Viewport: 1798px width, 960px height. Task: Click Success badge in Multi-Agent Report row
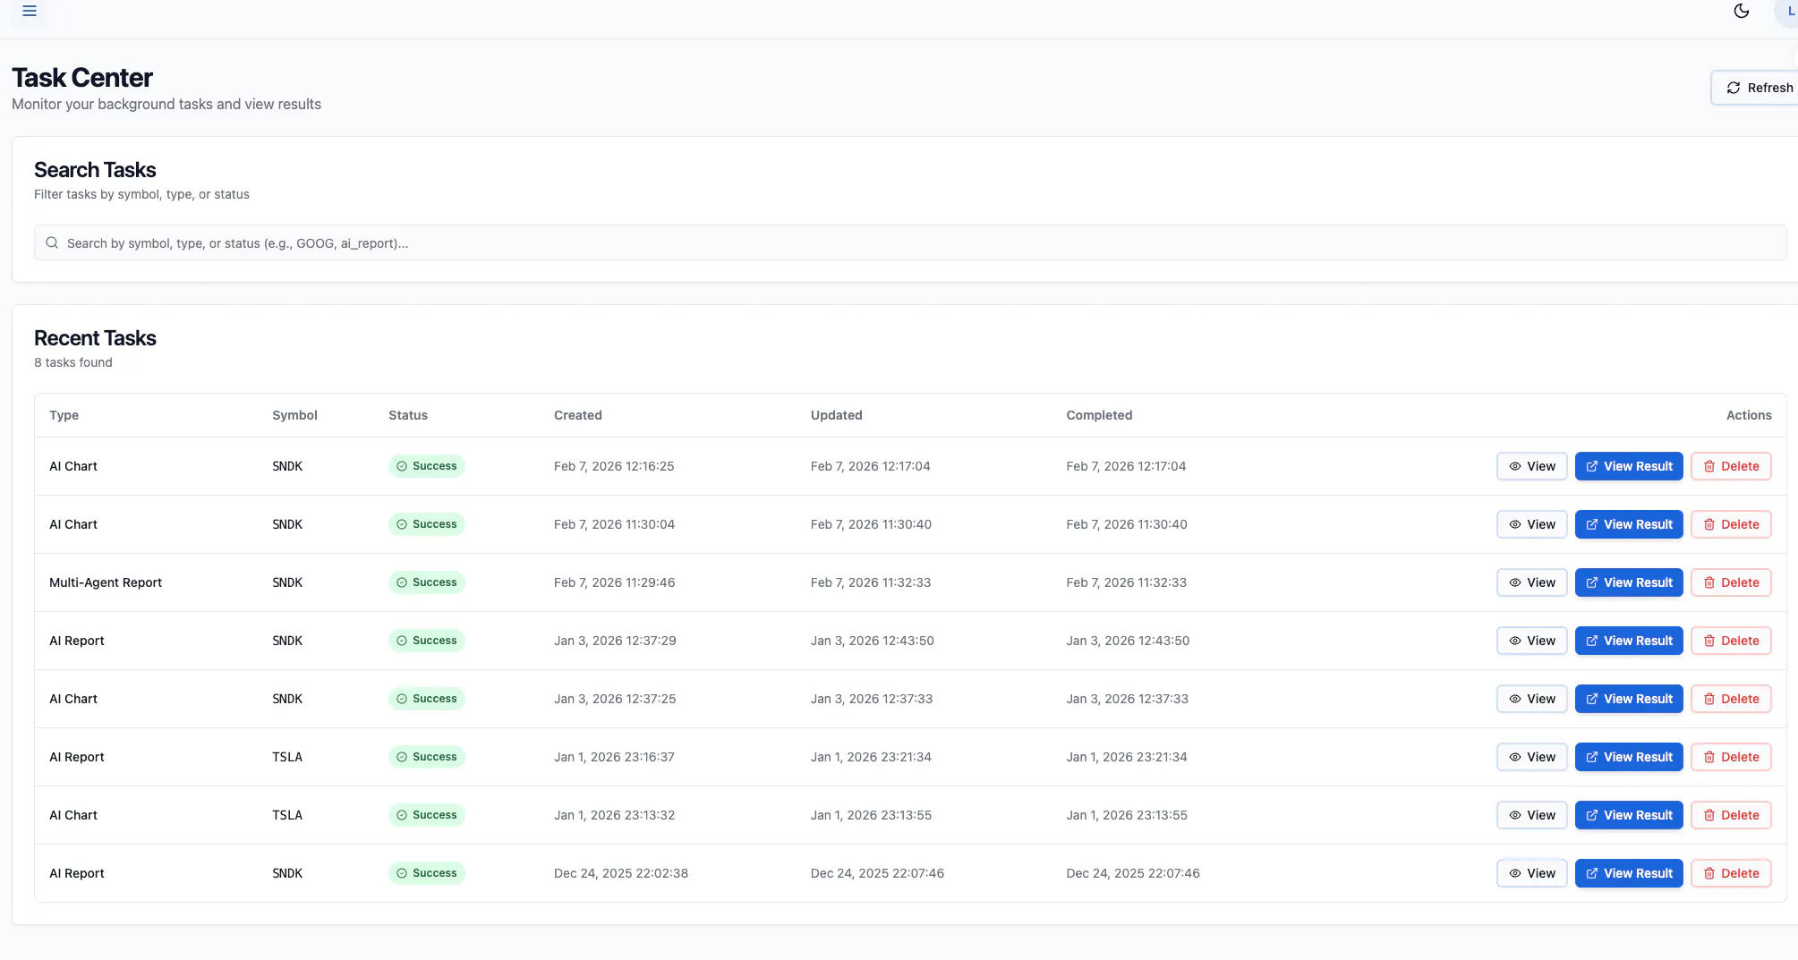427,582
